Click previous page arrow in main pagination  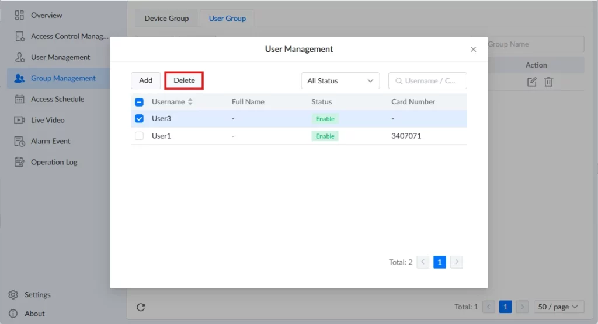coord(489,307)
